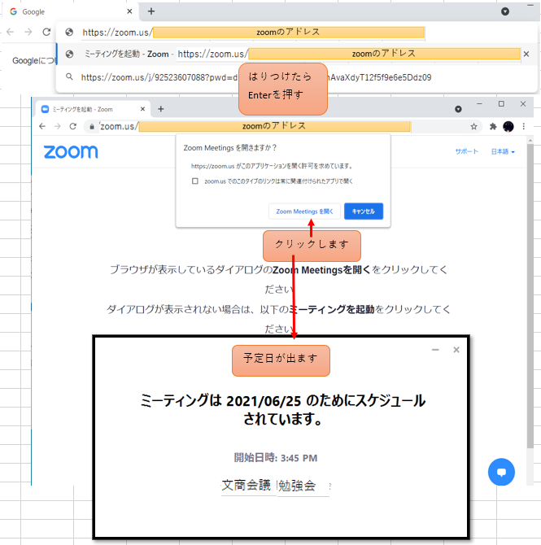Click the blue キャンセル button
The image size is (541, 545).
point(363,211)
